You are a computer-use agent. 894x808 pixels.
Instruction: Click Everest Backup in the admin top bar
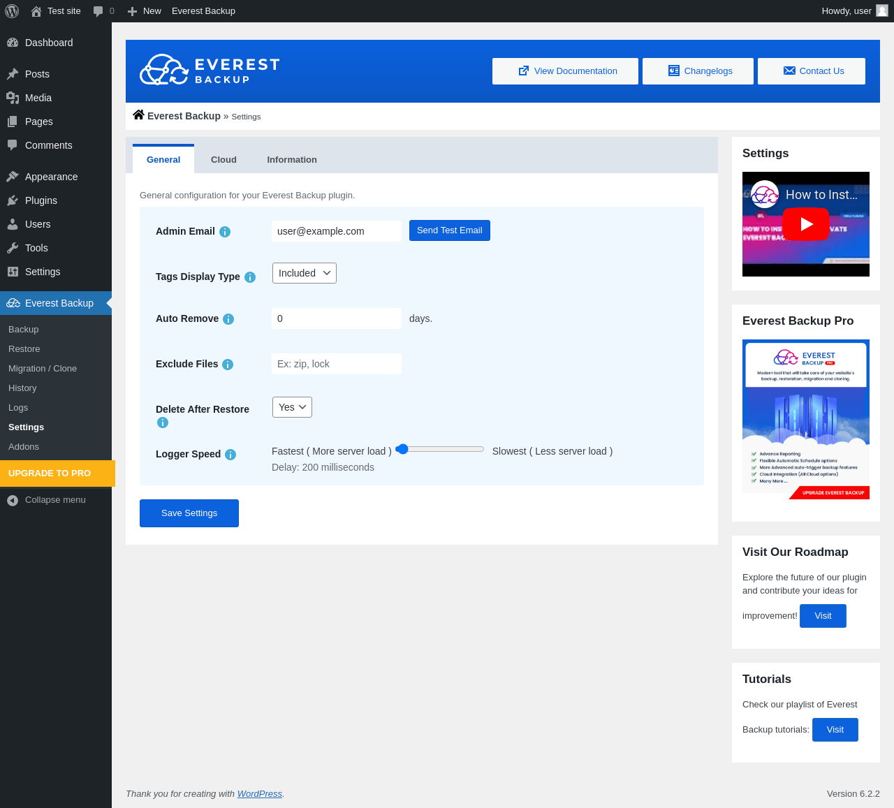click(x=203, y=11)
